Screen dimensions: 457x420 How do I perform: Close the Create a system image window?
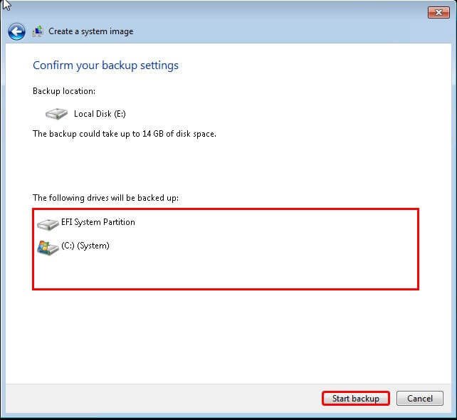438,12
